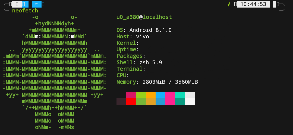Screen dimensions: 293x135
Task: Click the Shell: zsh 5.9 line
Action: click(139, 62)
